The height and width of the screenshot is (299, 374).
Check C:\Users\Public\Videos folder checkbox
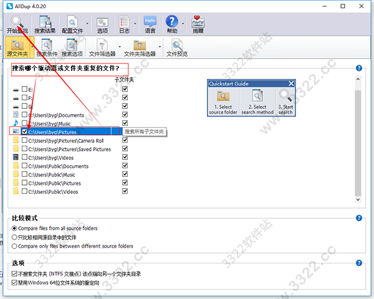pos(24,191)
